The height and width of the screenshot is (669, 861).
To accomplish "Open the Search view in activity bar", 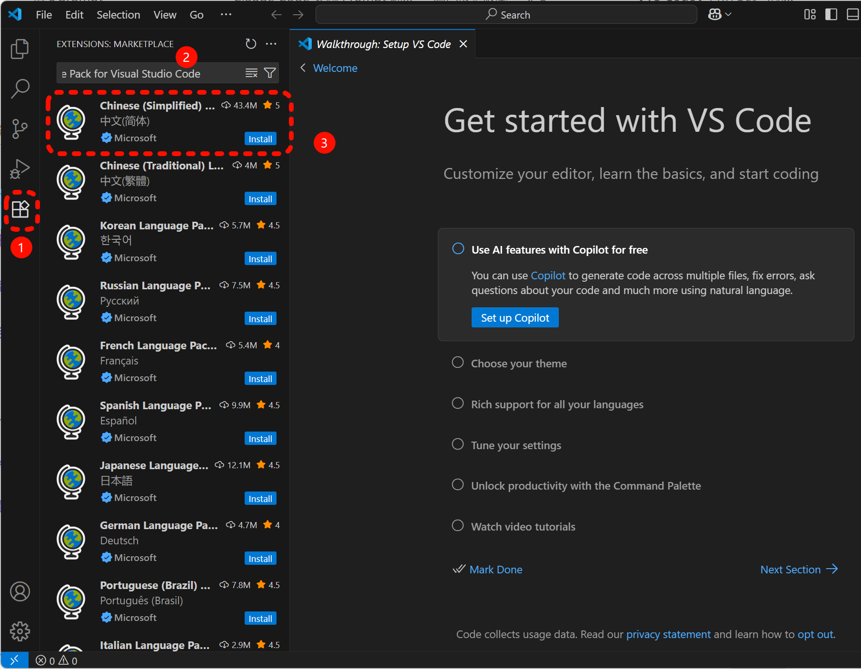I will 20,89.
